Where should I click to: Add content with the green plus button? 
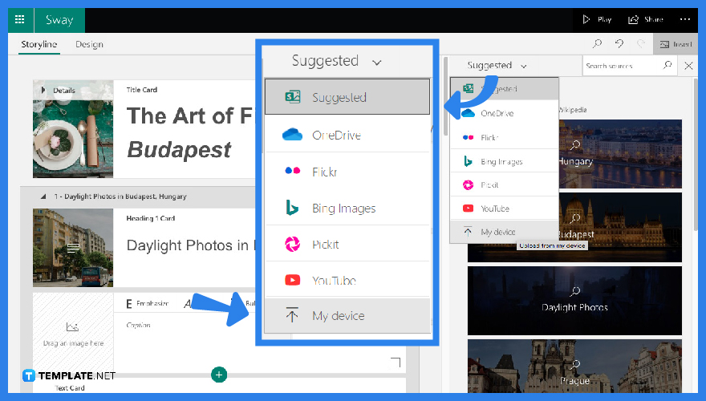[x=219, y=375]
